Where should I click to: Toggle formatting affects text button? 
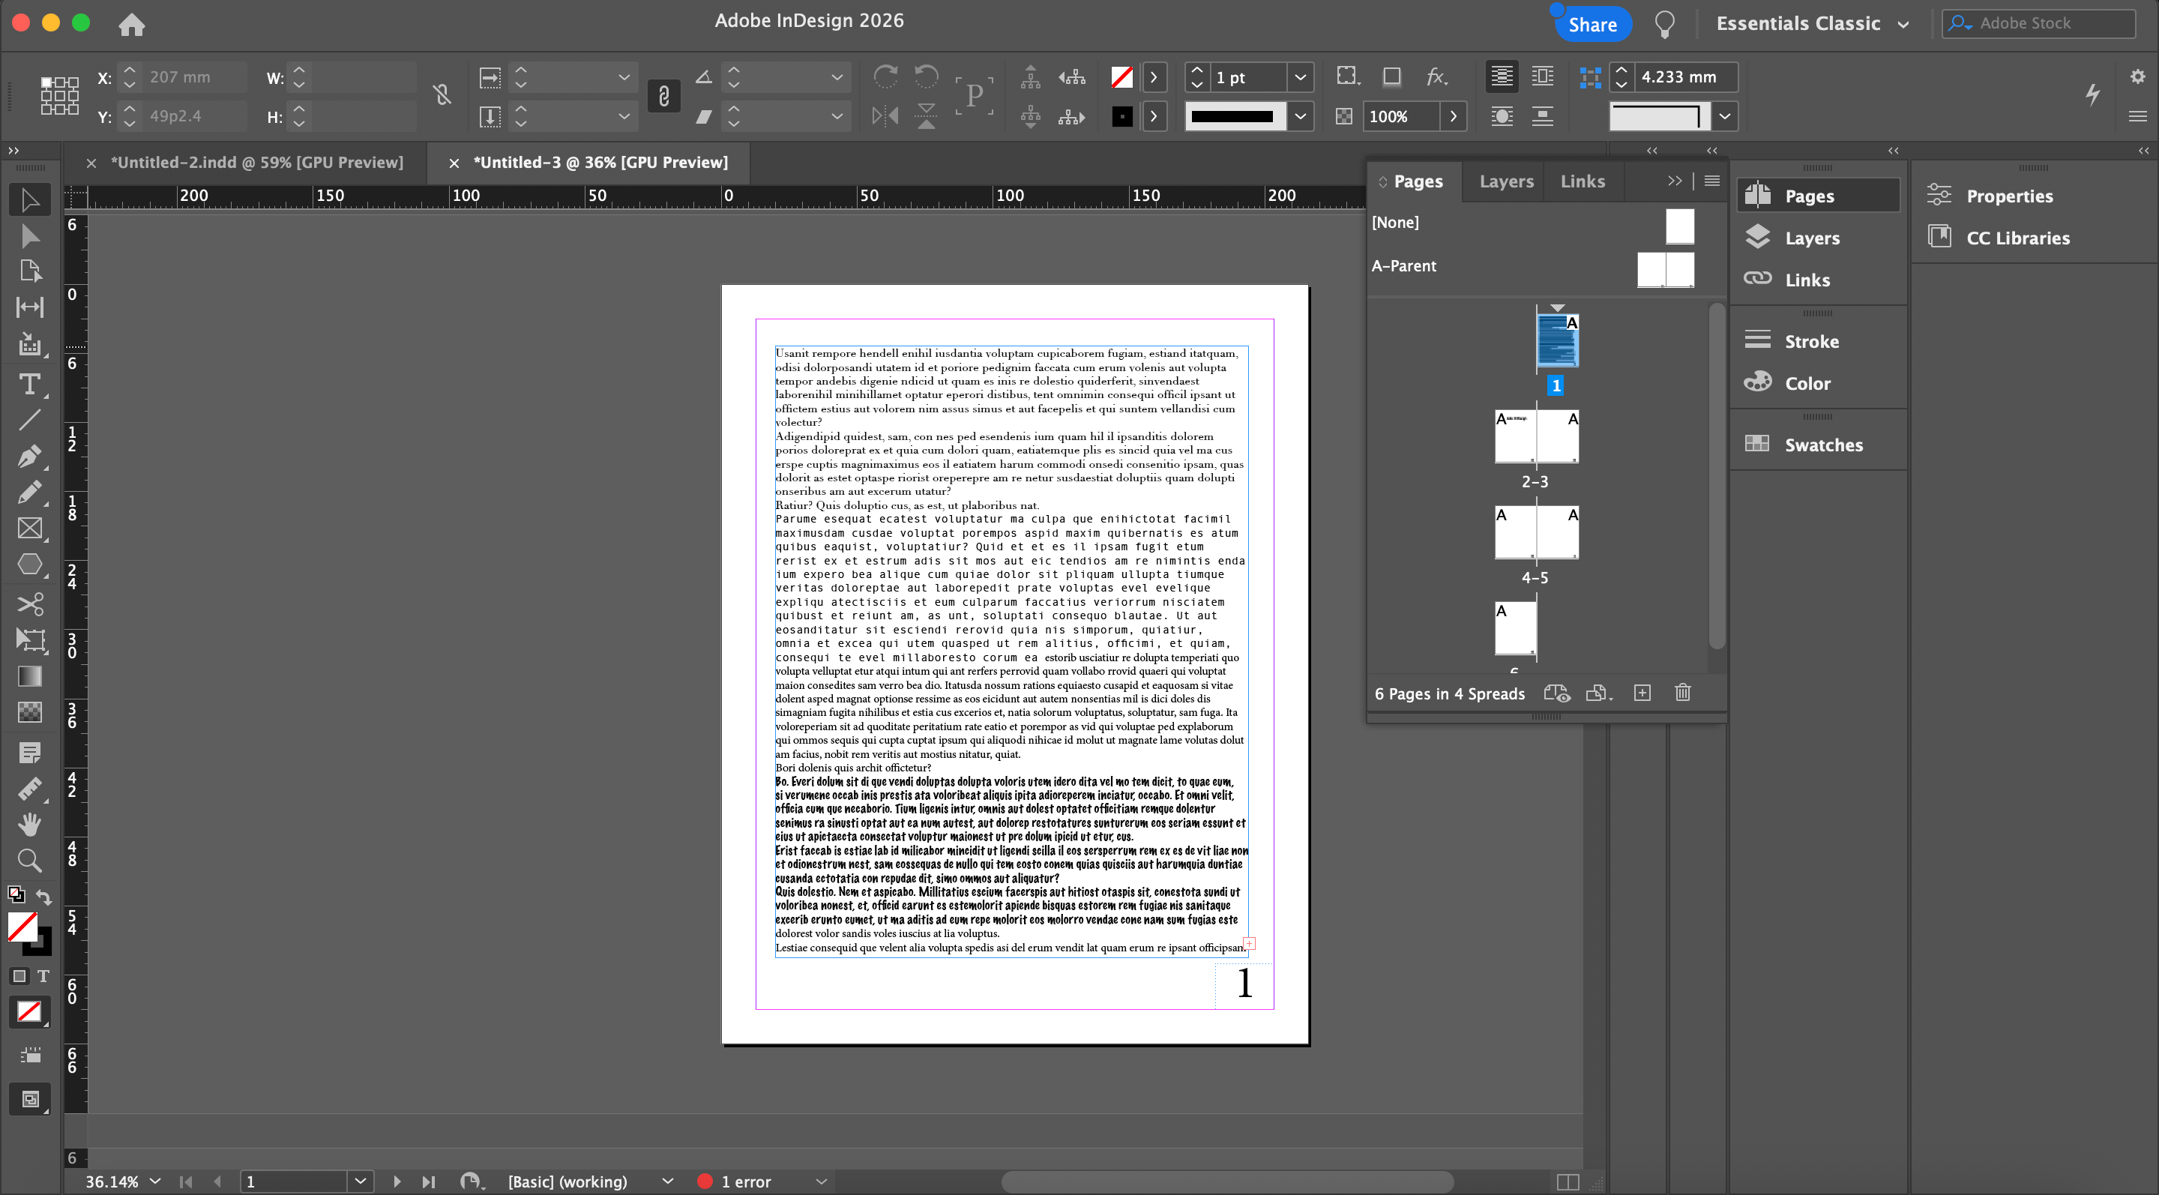coord(43,976)
